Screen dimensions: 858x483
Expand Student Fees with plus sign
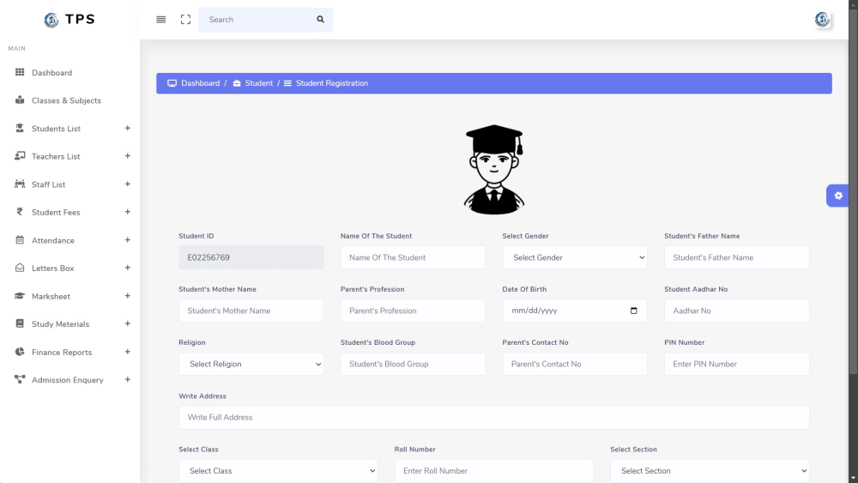coord(128,212)
